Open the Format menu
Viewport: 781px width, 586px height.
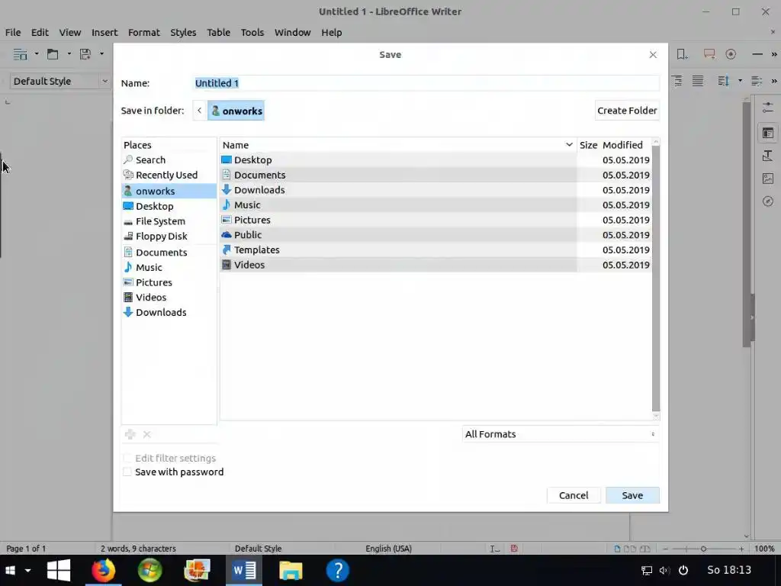(144, 32)
